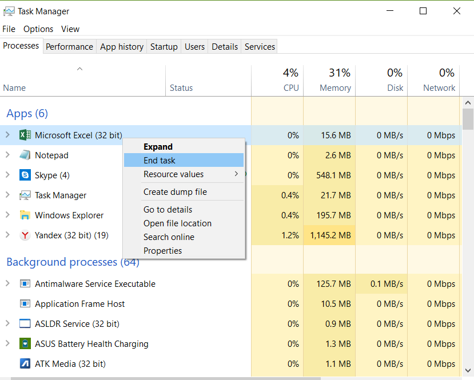Click the Windows Explorer folder icon
This screenshot has height=380, width=474.
tap(25, 215)
